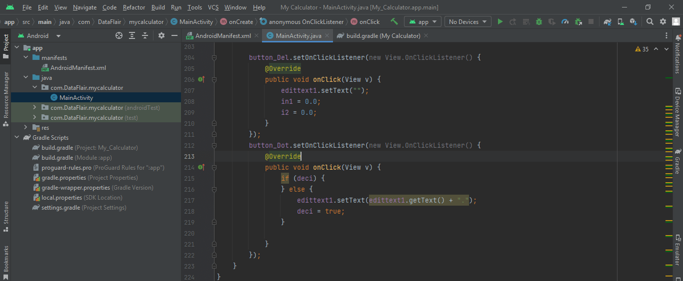Click the Make Project hammer icon
The width and height of the screenshot is (683, 281).
click(x=394, y=21)
